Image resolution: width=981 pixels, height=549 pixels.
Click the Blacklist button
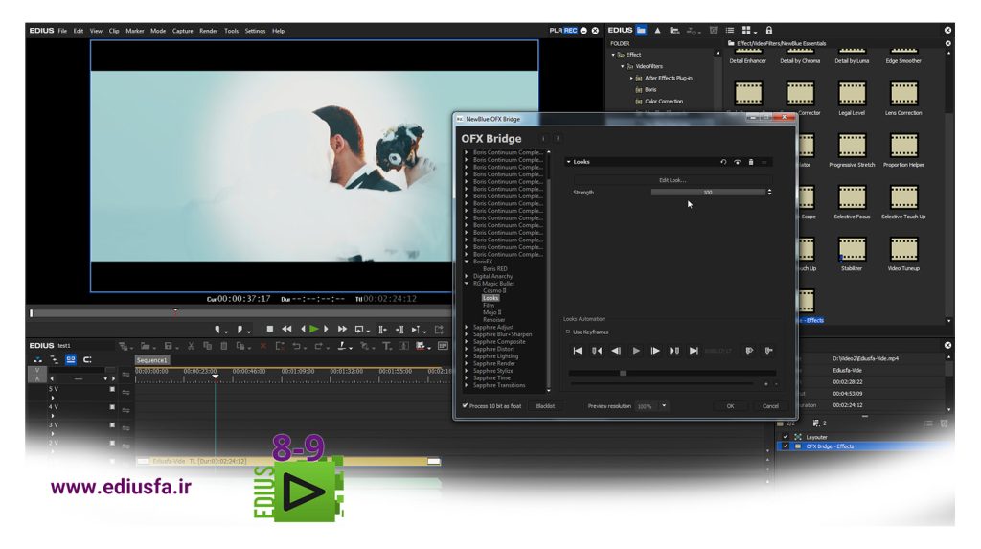(x=545, y=406)
